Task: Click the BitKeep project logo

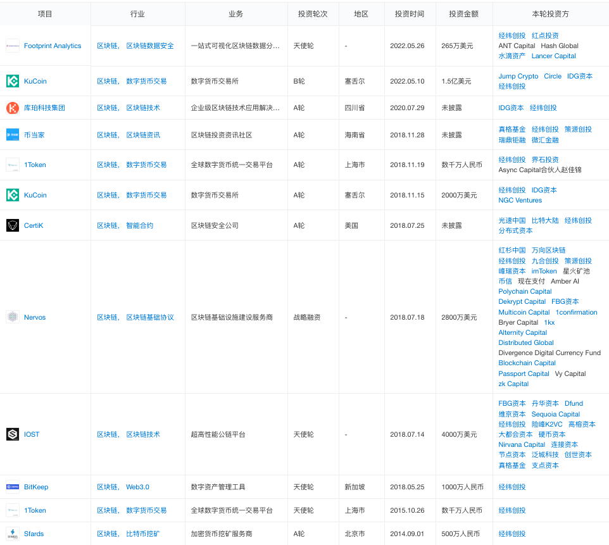Action: click(13, 487)
